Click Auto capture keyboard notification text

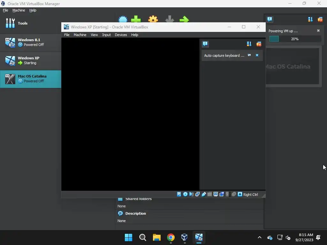224,56
